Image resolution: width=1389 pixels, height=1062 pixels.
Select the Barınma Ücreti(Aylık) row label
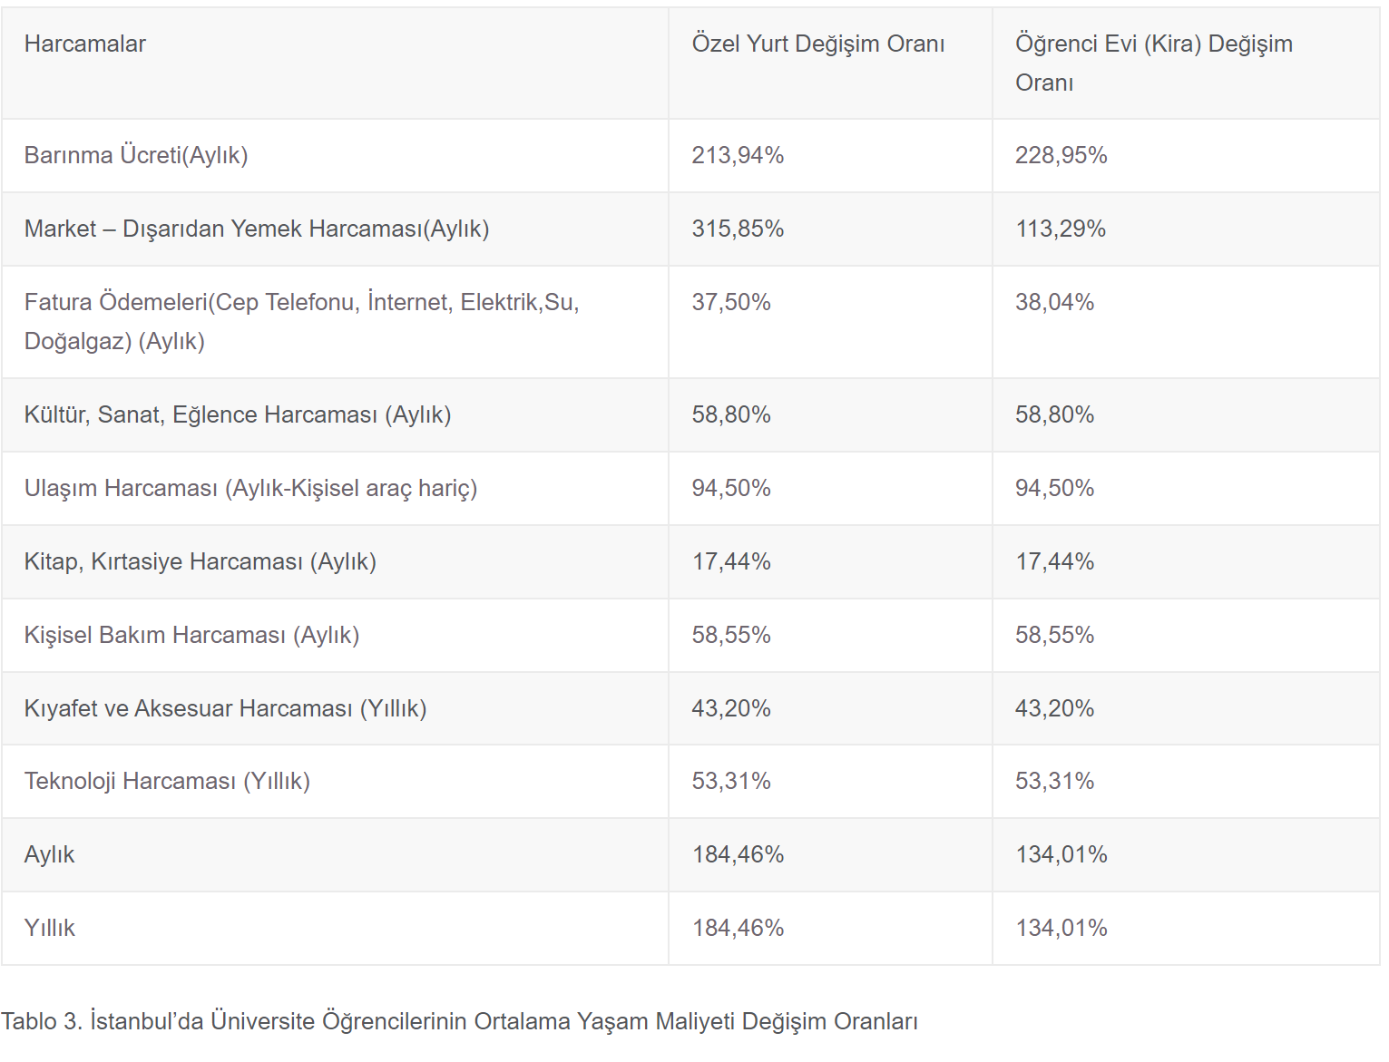pyautogui.click(x=136, y=155)
